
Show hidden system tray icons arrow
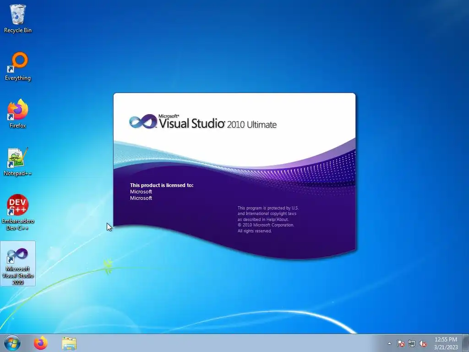[389, 343]
